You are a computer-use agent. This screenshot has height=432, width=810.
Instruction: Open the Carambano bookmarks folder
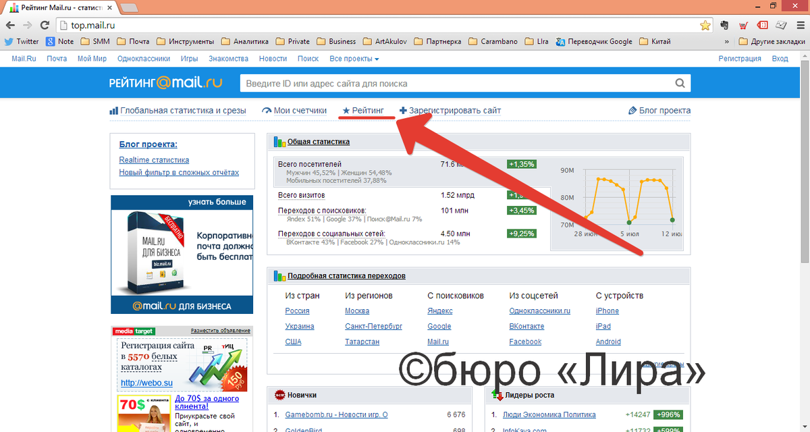493,41
